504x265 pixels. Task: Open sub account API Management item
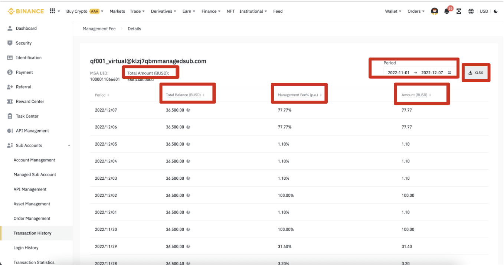(x=30, y=189)
